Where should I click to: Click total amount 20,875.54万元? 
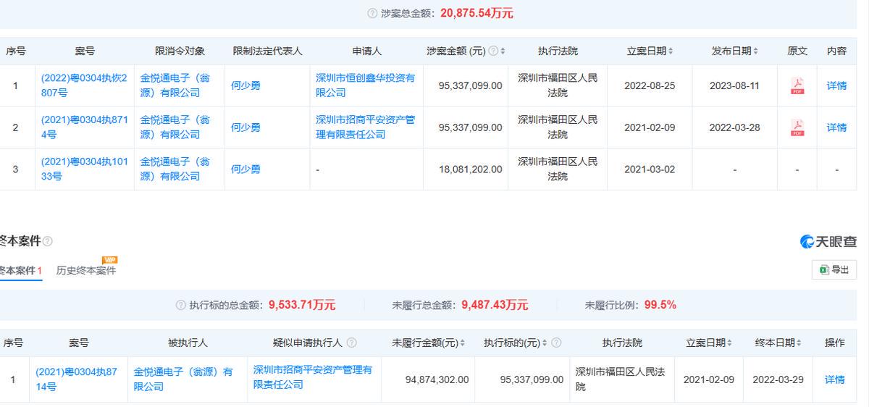pyautogui.click(x=477, y=13)
